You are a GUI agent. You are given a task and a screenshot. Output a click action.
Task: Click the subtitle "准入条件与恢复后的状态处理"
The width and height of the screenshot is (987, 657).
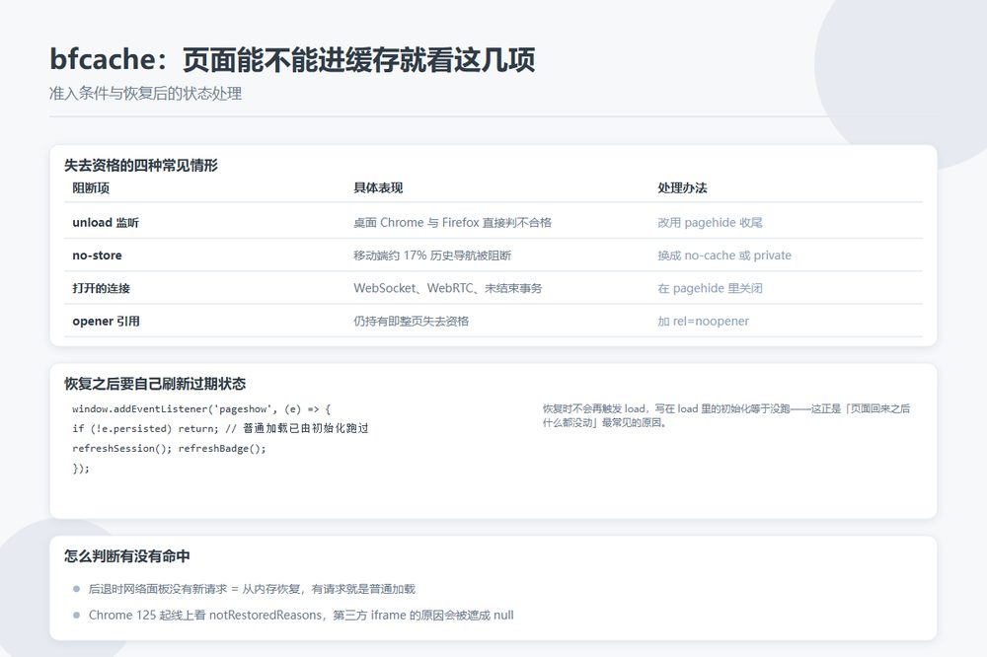(x=145, y=94)
